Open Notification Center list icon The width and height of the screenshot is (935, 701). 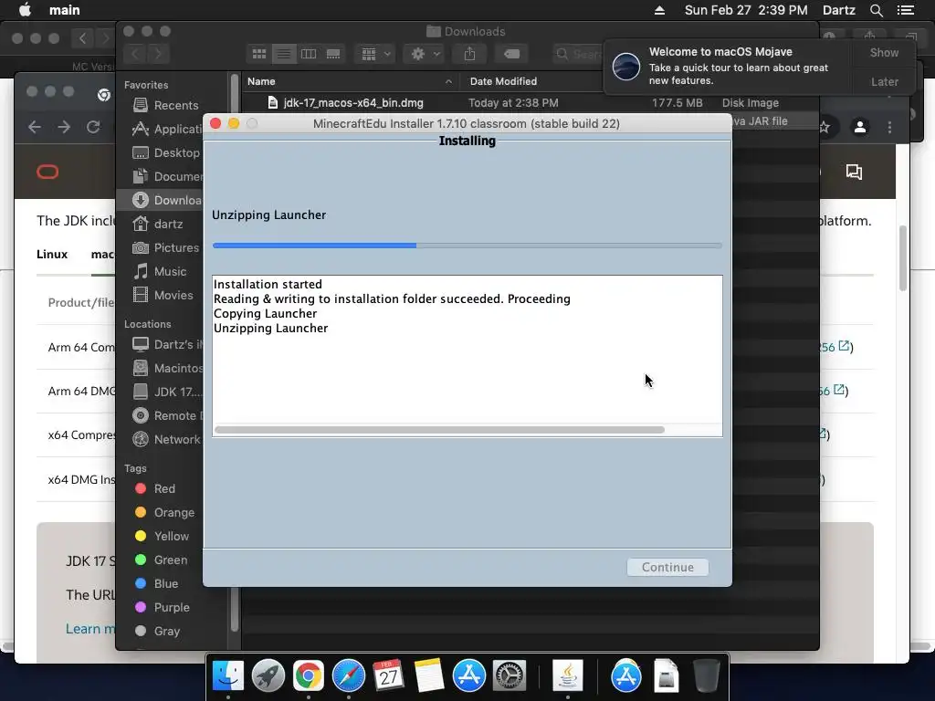pos(906,10)
